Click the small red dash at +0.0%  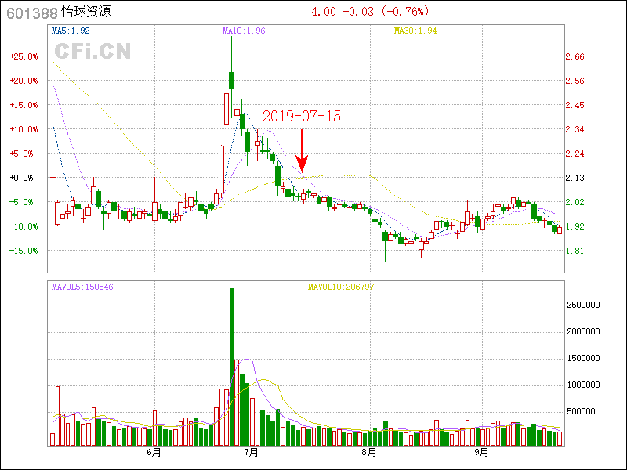tap(53, 178)
